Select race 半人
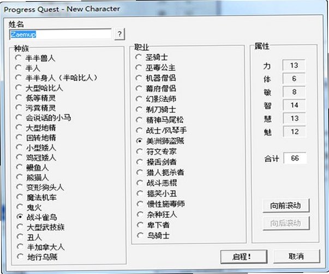Image resolution: width=329 pixels, height=274 pixels. tap(27, 68)
